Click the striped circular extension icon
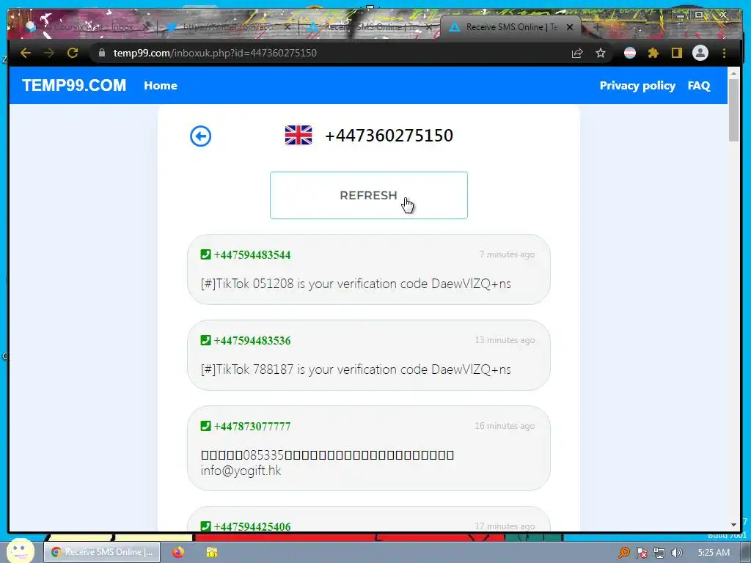The image size is (751, 563). point(630,53)
